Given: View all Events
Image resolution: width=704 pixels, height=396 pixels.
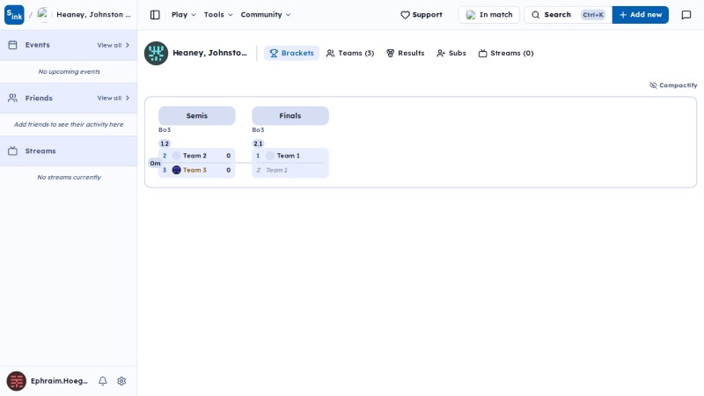Looking at the screenshot, I should (114, 46).
